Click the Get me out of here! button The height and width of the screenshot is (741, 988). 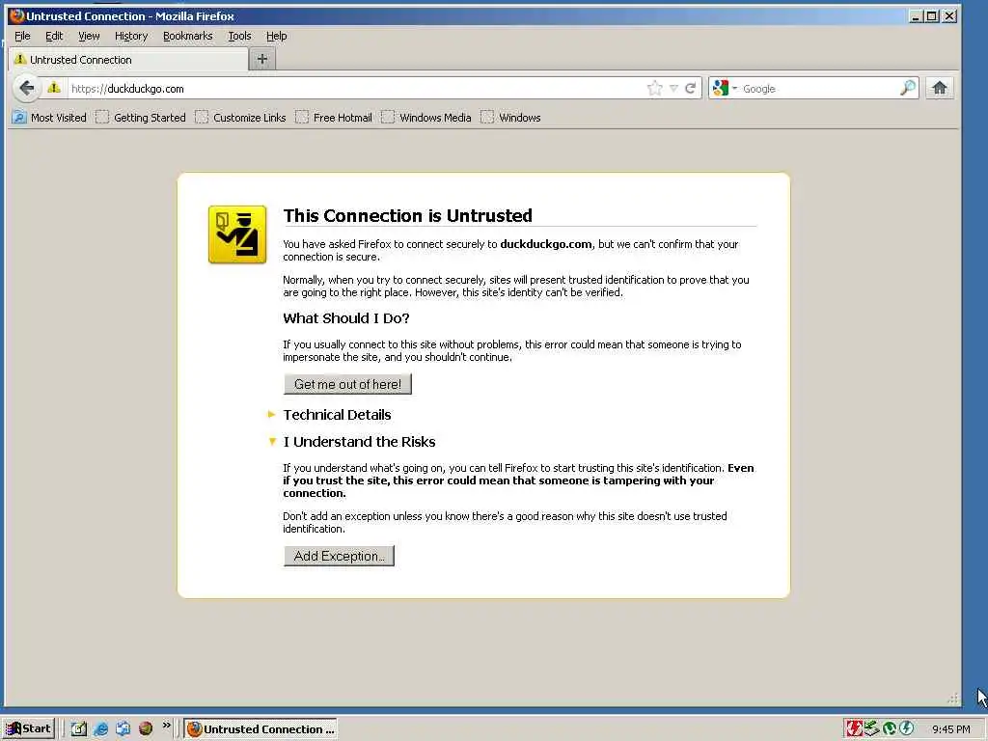347,384
